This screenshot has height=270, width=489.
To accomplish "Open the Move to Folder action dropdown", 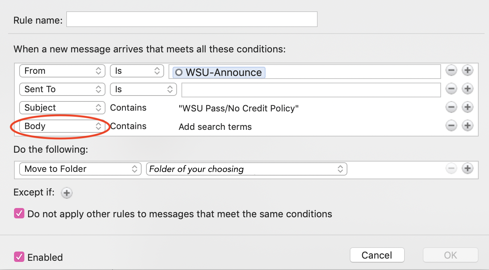I will (x=80, y=169).
